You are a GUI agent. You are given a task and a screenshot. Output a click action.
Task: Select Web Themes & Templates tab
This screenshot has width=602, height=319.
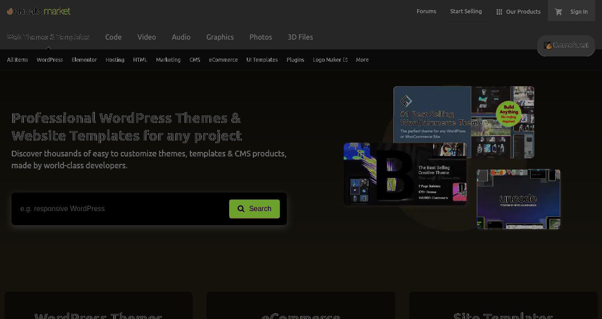(x=48, y=37)
